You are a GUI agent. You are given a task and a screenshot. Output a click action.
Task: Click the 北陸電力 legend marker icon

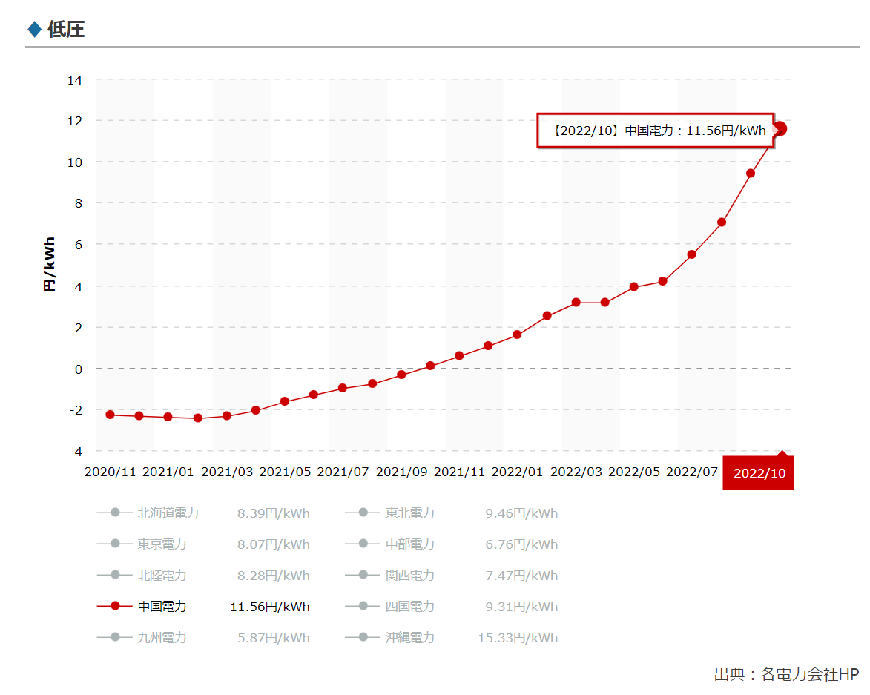[x=115, y=576]
